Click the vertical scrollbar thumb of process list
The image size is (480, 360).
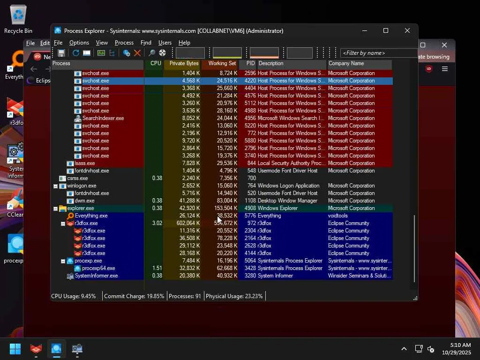pyautogui.click(x=414, y=248)
